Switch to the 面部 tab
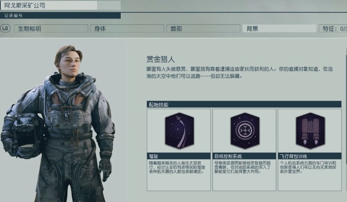This screenshot has width=347, height=202. tap(203, 29)
